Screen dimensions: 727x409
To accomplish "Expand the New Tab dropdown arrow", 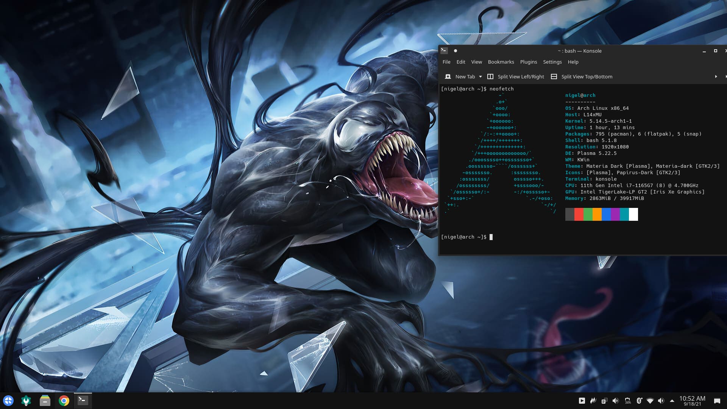I will [x=481, y=76].
